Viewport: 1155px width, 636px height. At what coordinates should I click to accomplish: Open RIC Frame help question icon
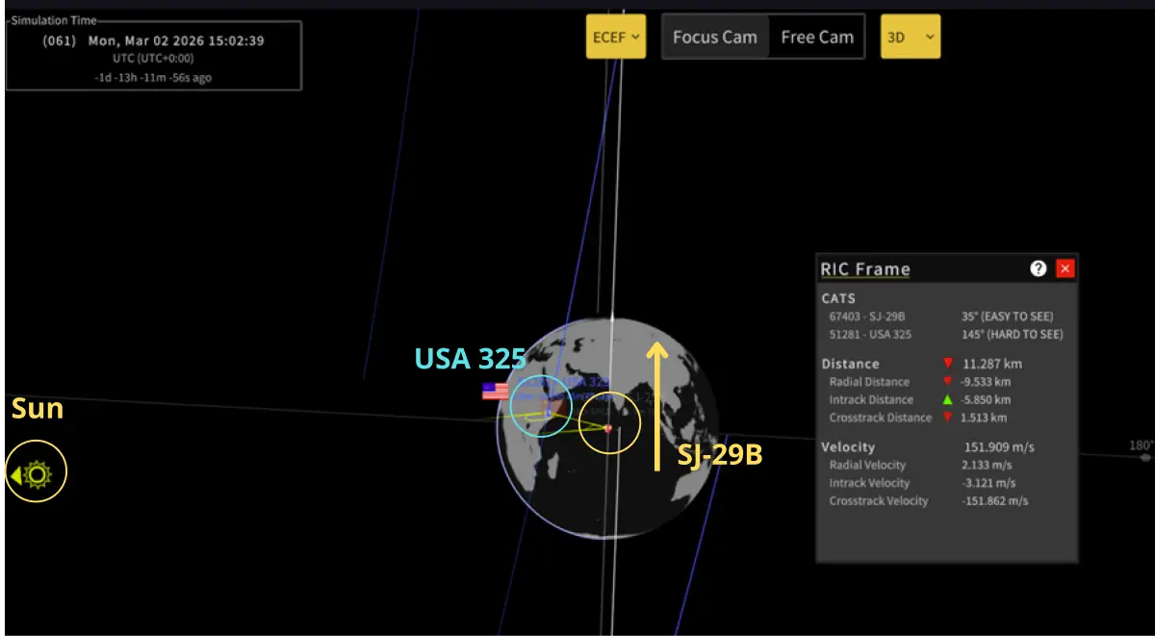[x=1038, y=268]
